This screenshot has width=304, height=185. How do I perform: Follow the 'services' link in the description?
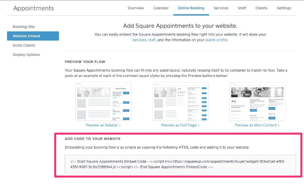pos(139,40)
